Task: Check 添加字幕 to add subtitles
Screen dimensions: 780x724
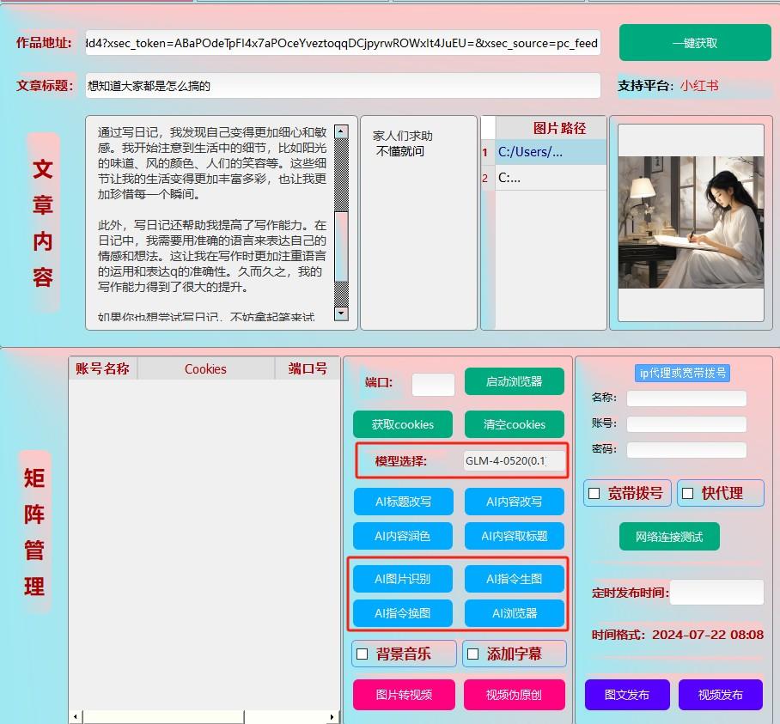Action: pyautogui.click(x=472, y=653)
